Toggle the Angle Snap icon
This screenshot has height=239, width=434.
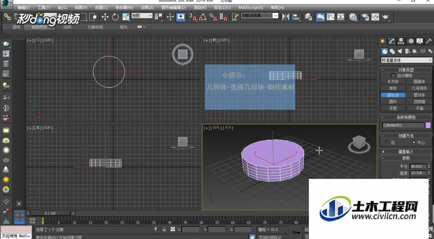pos(203,17)
